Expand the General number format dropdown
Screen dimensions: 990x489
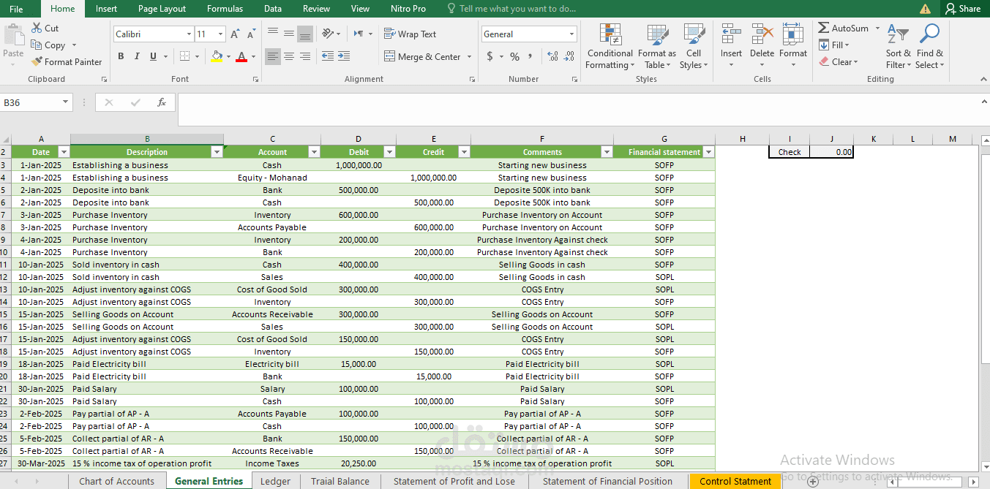[572, 34]
